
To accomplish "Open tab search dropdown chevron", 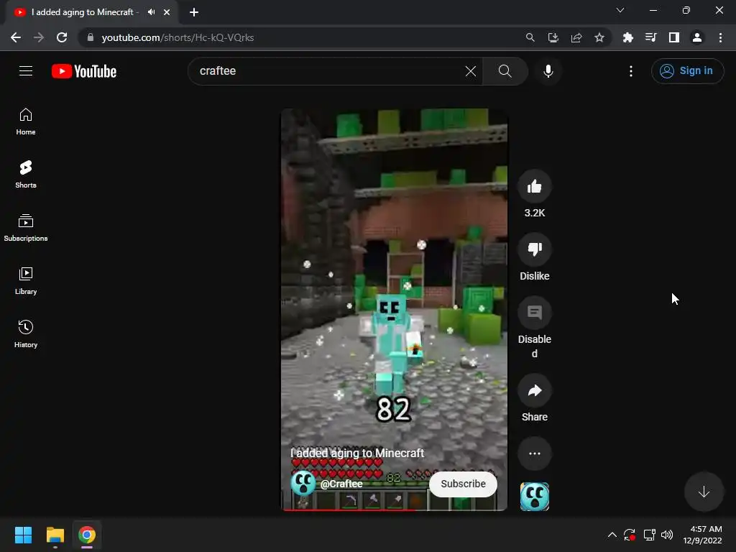I will pyautogui.click(x=620, y=10).
